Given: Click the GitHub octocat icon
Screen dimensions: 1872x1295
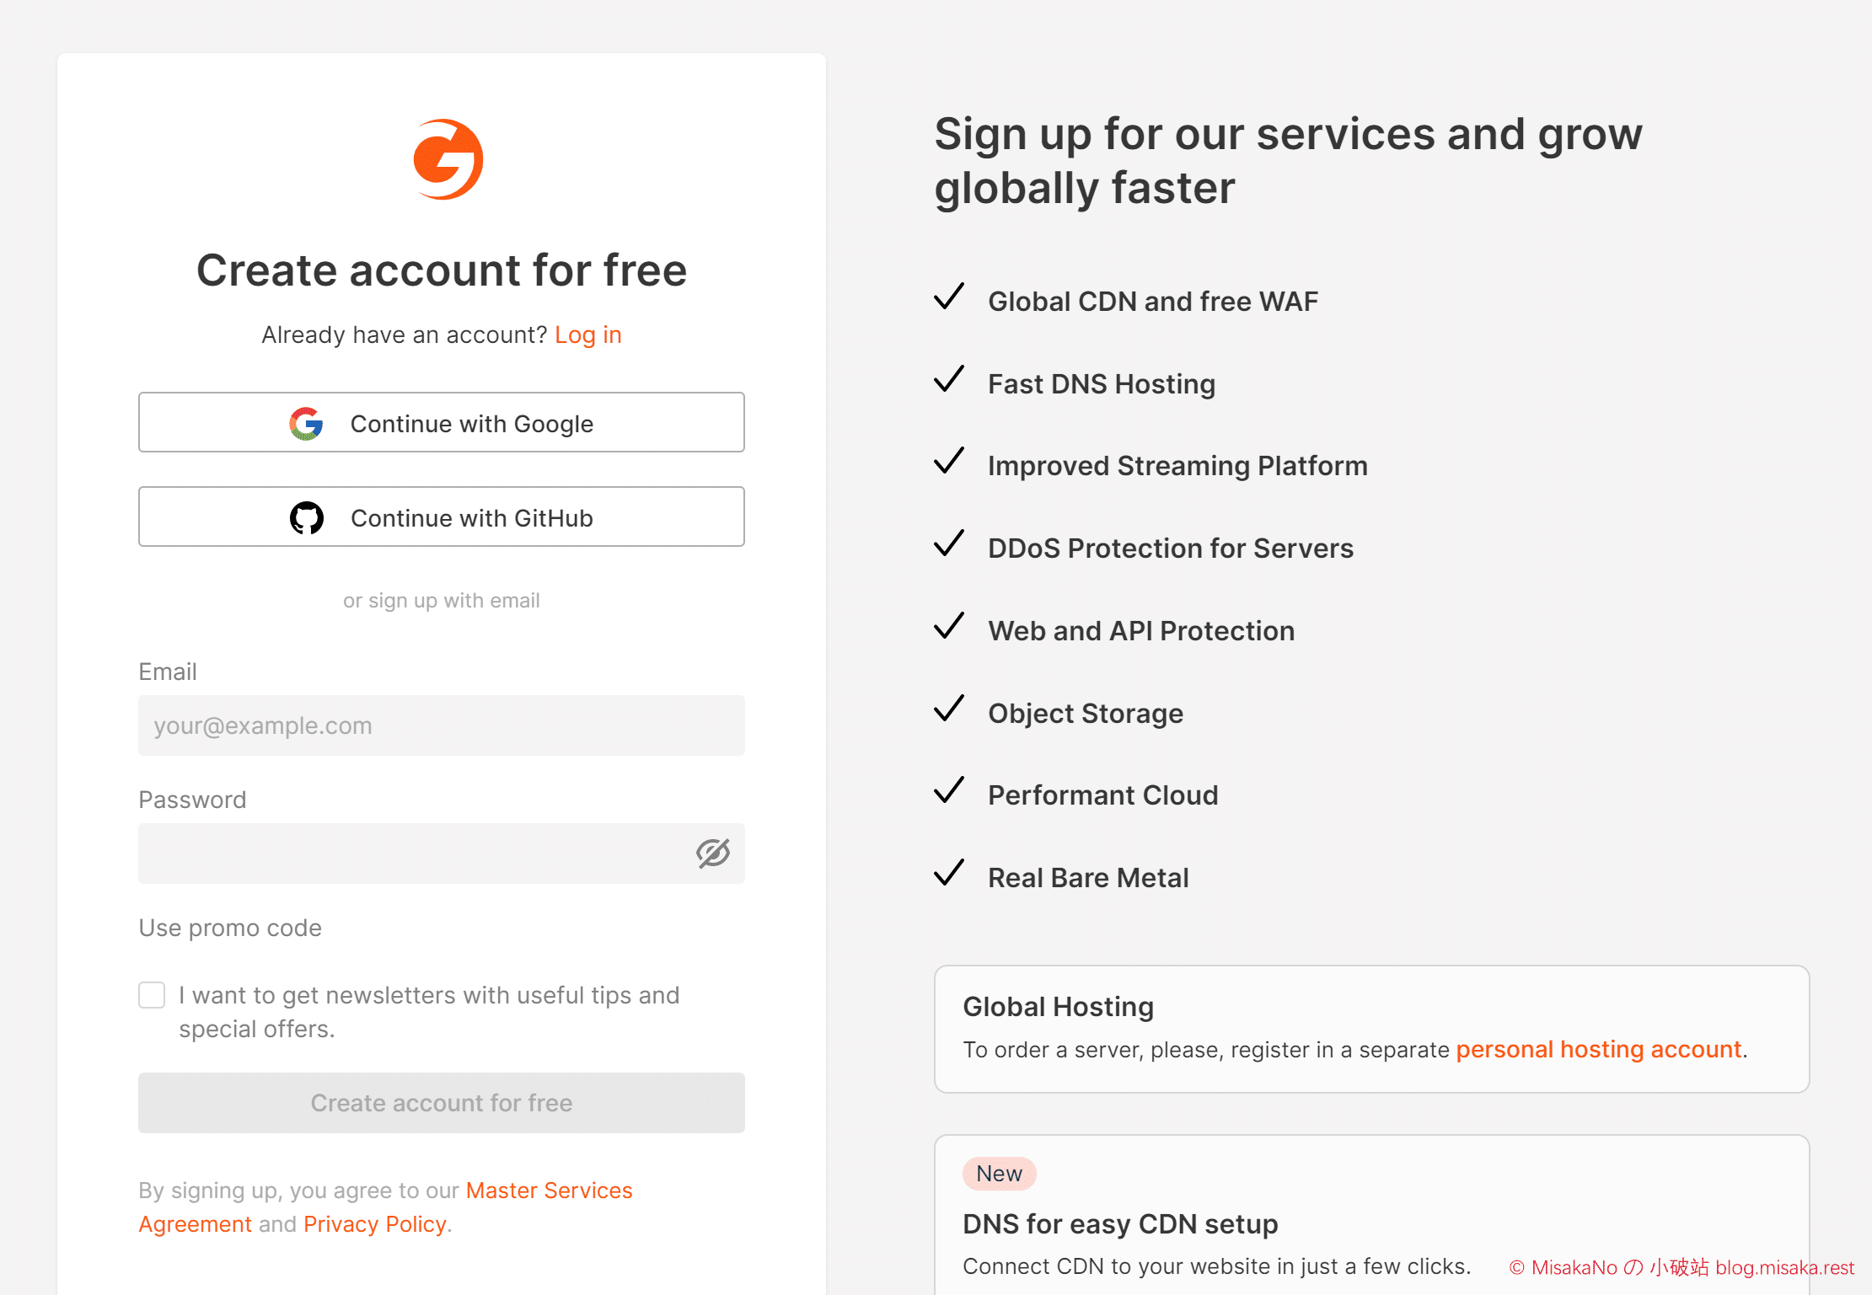Looking at the screenshot, I should (307, 518).
